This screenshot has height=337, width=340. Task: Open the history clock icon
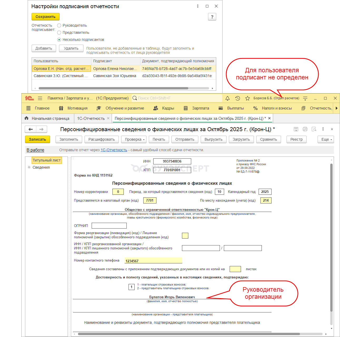[x=238, y=98]
